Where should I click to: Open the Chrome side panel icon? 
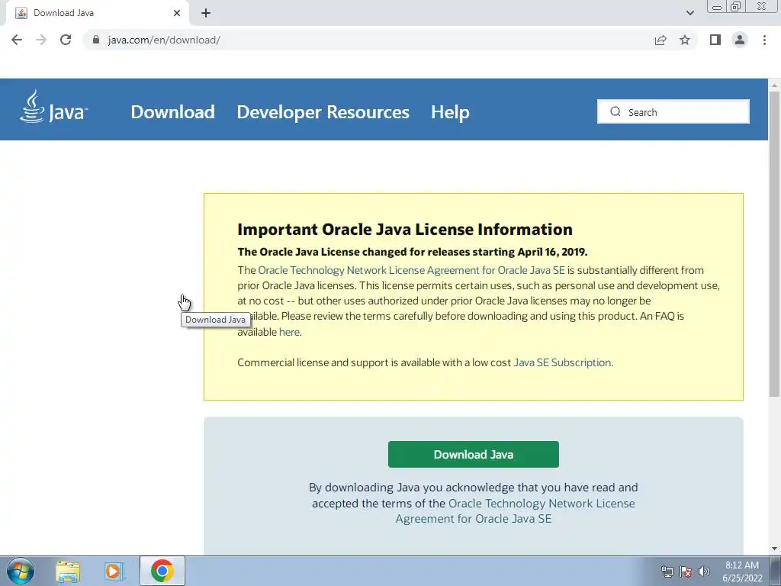pyautogui.click(x=715, y=40)
